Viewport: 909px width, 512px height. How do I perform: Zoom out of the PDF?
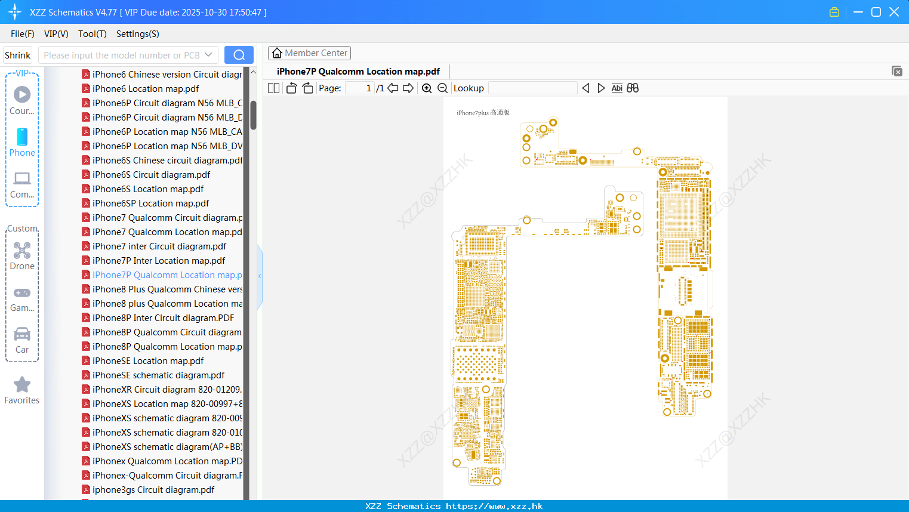pyautogui.click(x=442, y=88)
